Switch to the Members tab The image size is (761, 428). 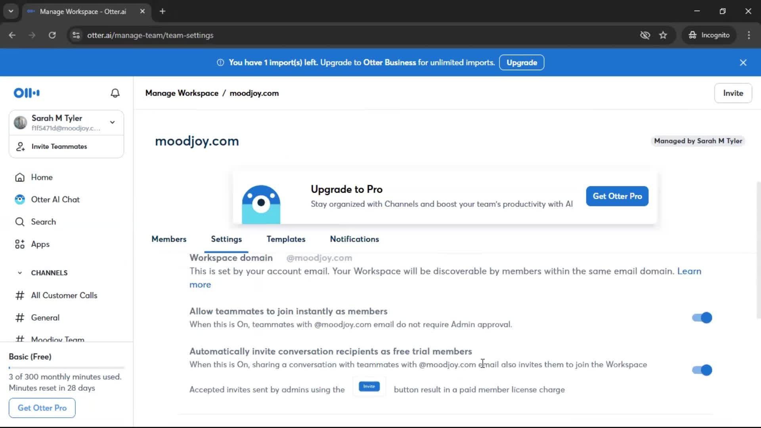pyautogui.click(x=169, y=239)
